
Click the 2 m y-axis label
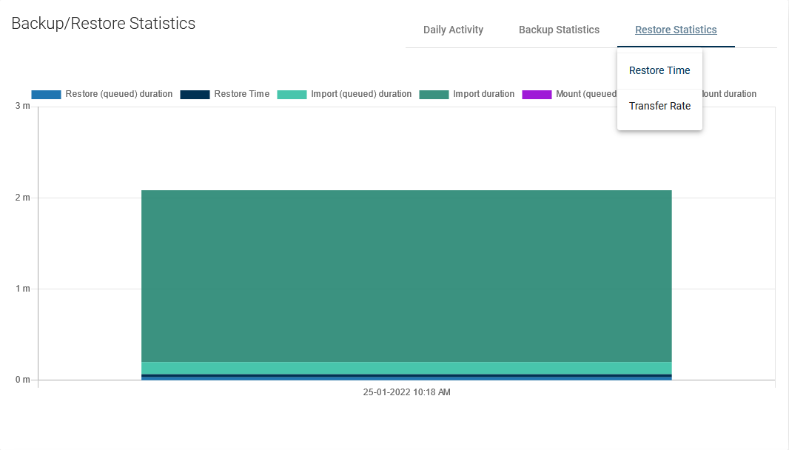click(x=22, y=198)
